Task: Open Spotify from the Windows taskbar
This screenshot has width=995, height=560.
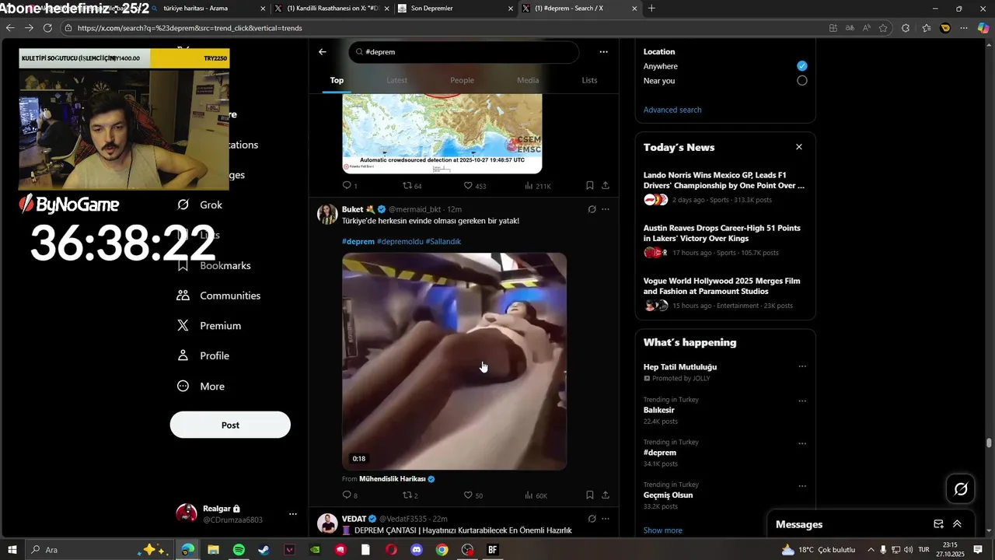Action: [239, 550]
